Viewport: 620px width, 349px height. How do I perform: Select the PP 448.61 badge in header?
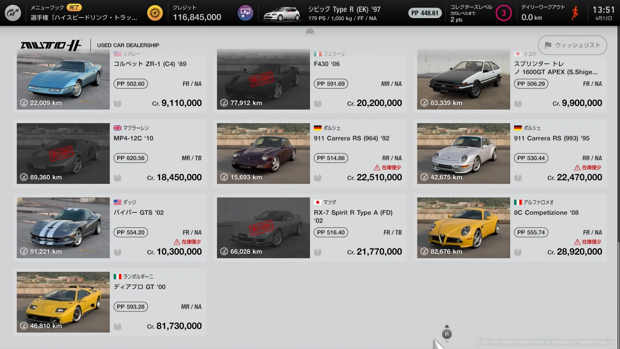pyautogui.click(x=425, y=13)
